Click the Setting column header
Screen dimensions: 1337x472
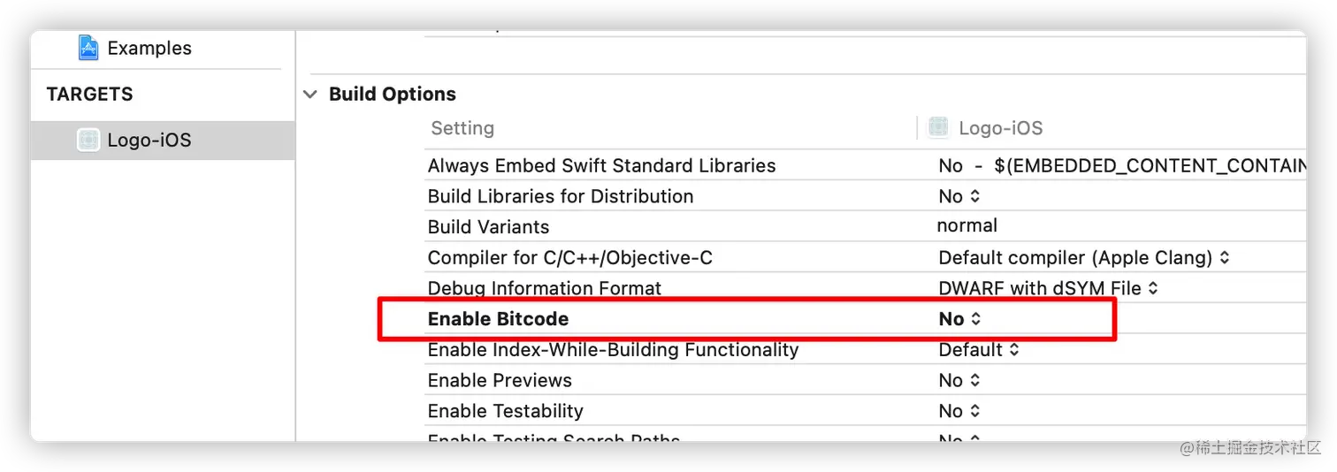pyautogui.click(x=462, y=128)
